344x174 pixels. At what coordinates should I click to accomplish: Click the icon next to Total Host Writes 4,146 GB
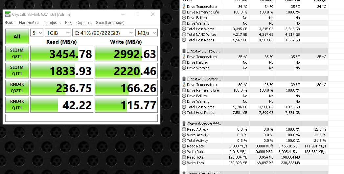coord(184,107)
